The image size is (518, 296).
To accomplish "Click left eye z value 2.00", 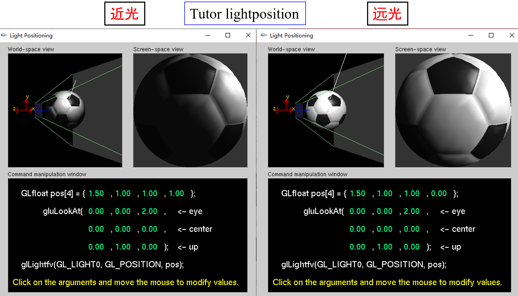I will [x=149, y=211].
